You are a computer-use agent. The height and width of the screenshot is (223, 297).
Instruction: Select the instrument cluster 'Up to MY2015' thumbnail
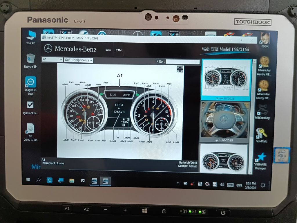point(226,80)
